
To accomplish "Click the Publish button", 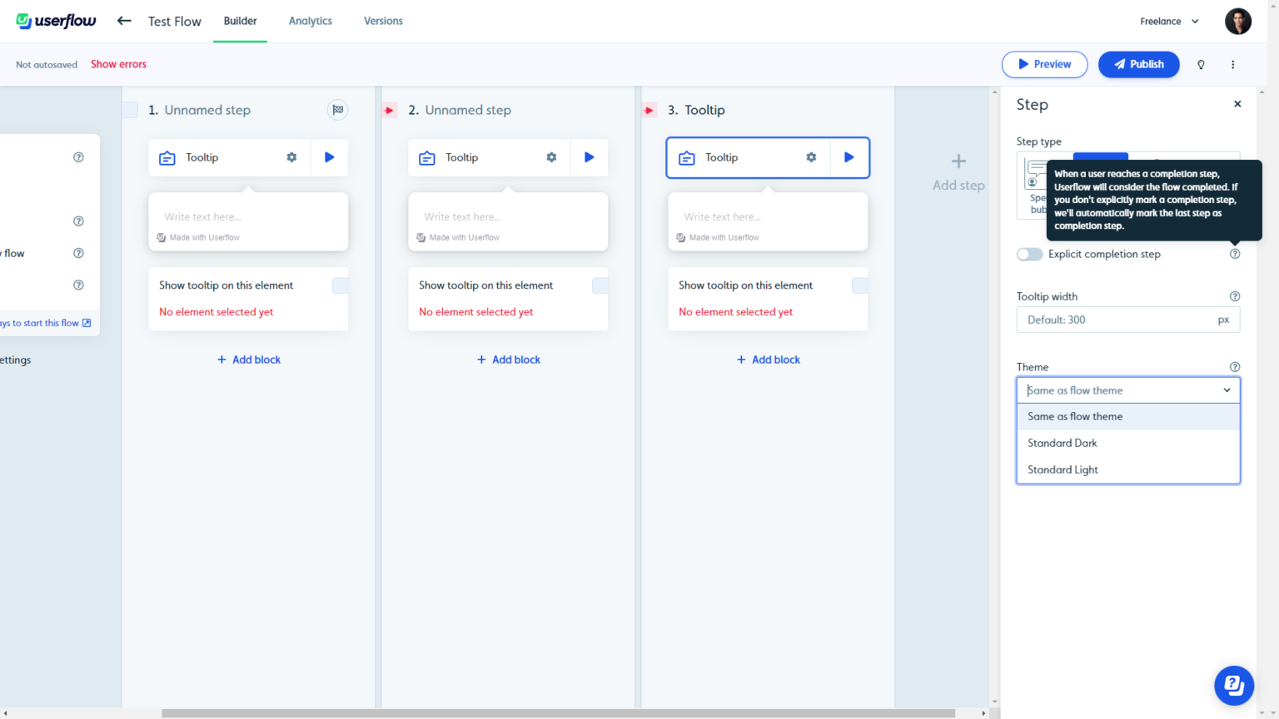I will click(1138, 64).
